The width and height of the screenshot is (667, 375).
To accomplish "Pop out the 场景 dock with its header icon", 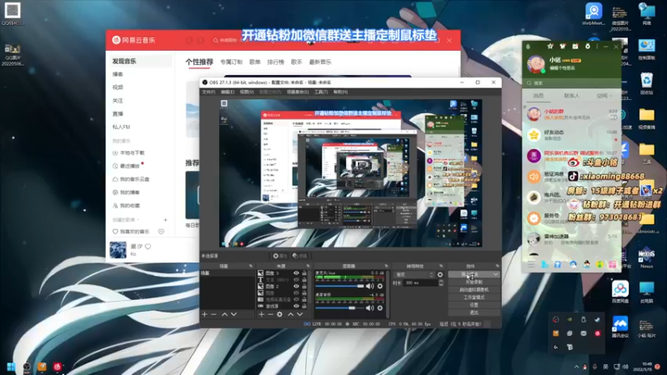I will pyautogui.click(x=251, y=266).
